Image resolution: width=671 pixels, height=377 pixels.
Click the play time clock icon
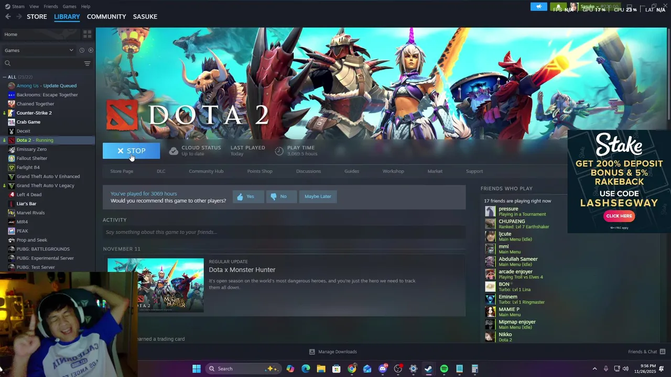(x=279, y=151)
